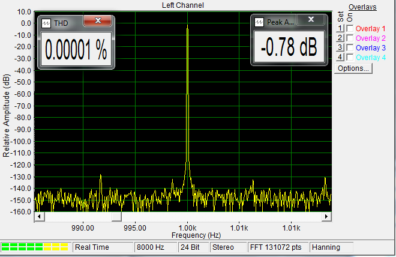Click the THD window waveform icon
This screenshot has height=257, width=396.
(x=46, y=23)
